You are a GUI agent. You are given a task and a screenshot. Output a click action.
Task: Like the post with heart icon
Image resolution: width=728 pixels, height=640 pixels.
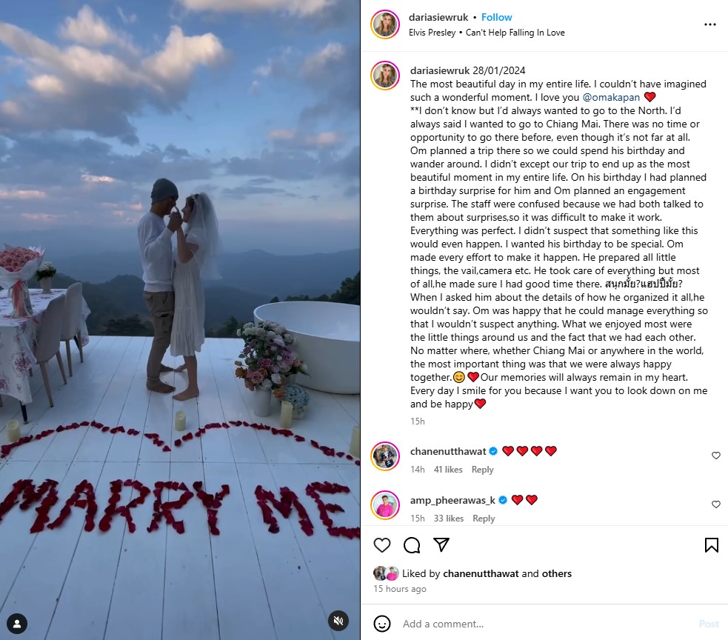[x=382, y=544]
